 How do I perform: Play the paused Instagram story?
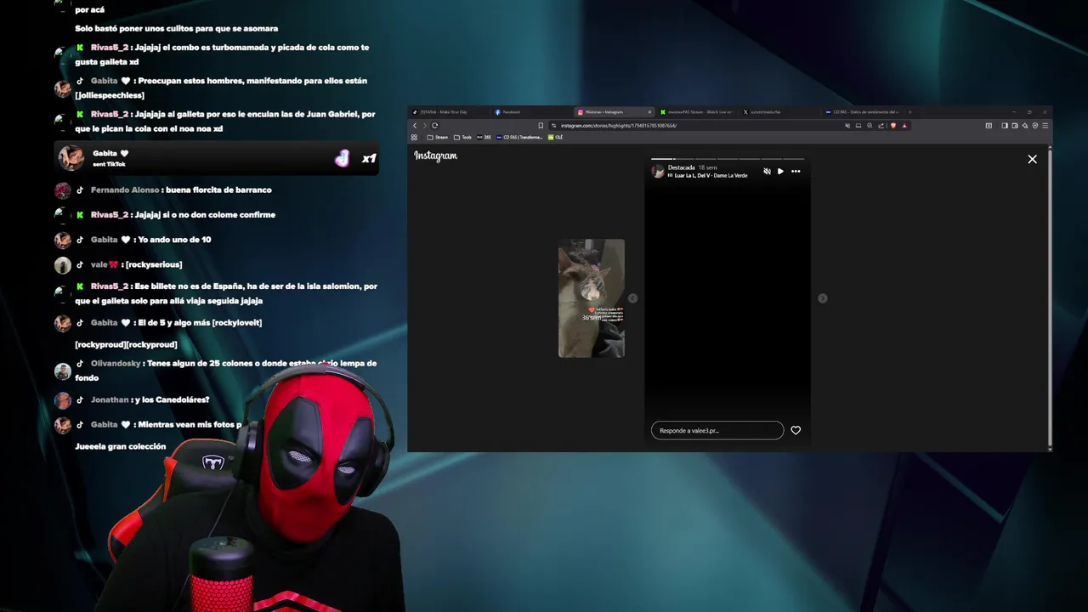780,171
